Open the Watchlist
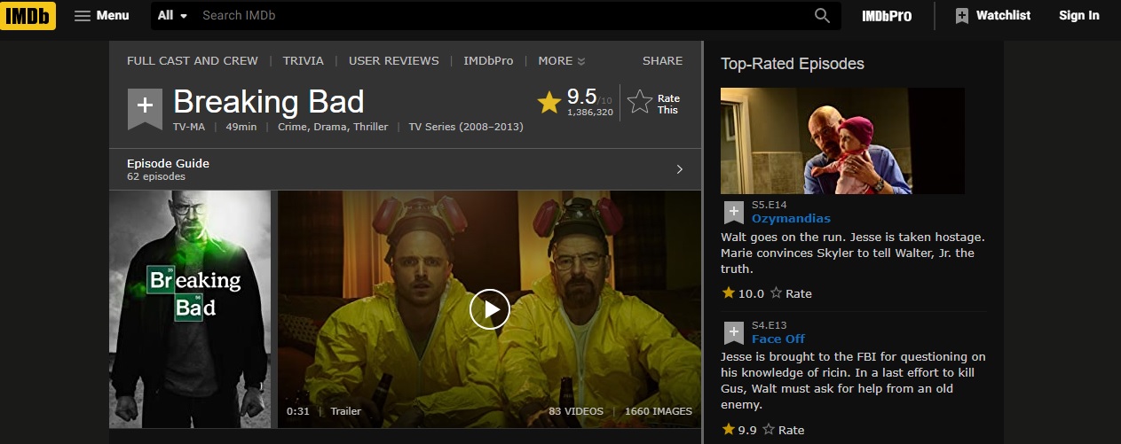This screenshot has height=444, width=1121. (x=993, y=15)
